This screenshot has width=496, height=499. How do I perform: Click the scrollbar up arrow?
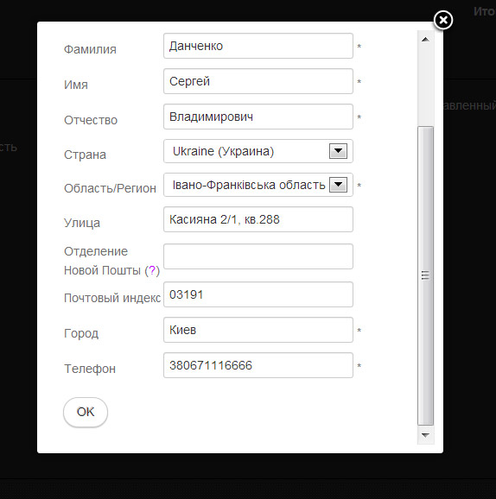click(x=425, y=40)
